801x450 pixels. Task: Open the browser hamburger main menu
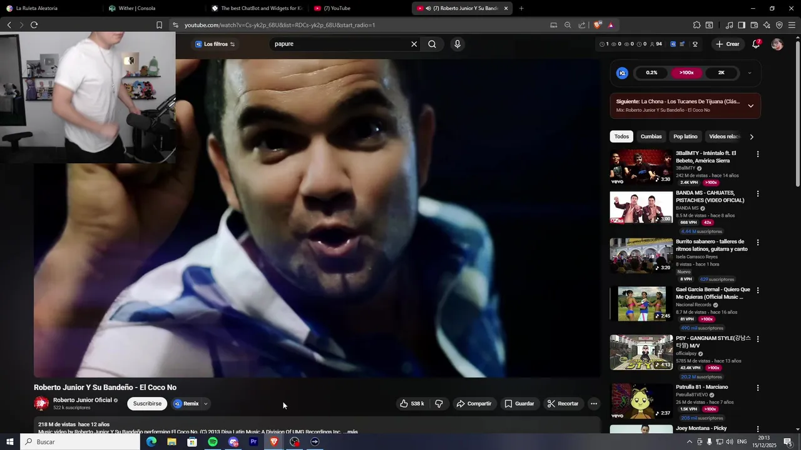[792, 25]
